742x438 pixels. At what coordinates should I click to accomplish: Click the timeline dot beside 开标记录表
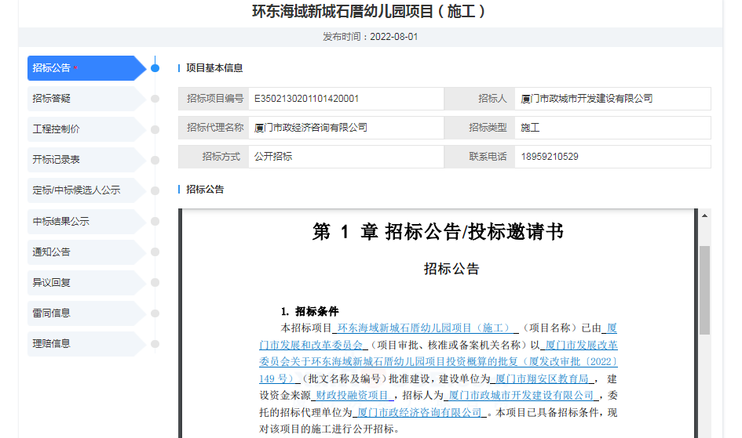click(155, 160)
